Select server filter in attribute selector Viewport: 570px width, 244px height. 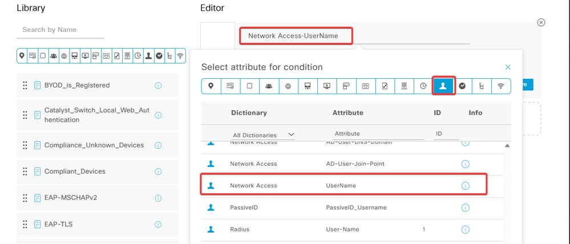pyautogui.click(x=404, y=86)
